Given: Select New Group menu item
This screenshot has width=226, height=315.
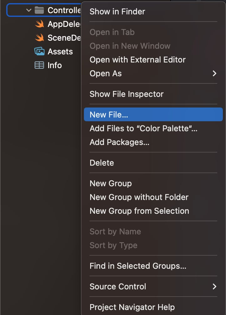Looking at the screenshot, I should [110, 183].
